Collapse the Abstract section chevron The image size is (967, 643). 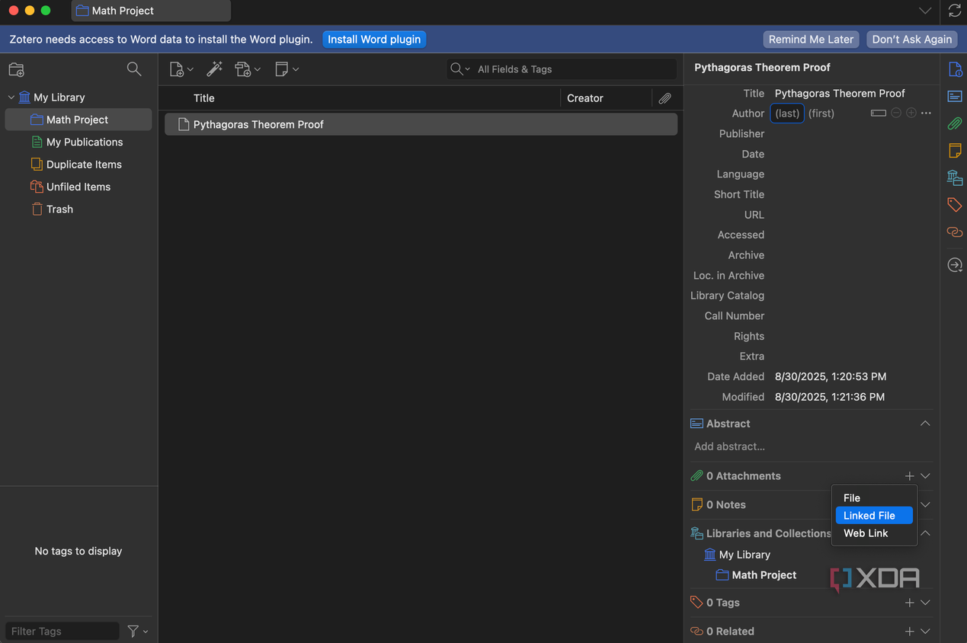pos(925,424)
